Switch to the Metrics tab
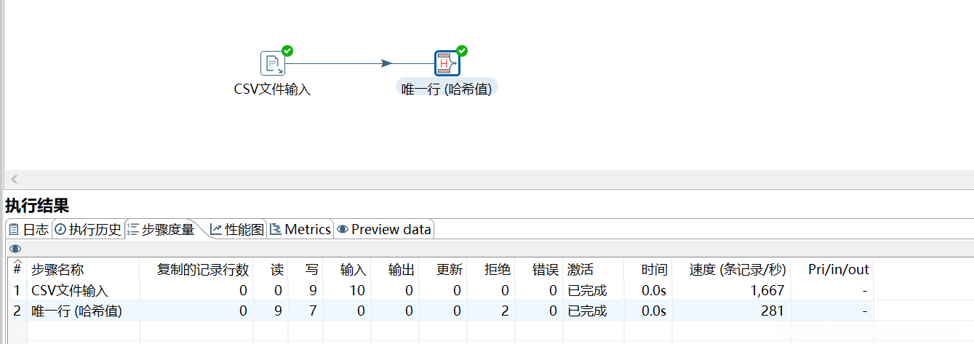The width and height of the screenshot is (974, 344). point(300,230)
